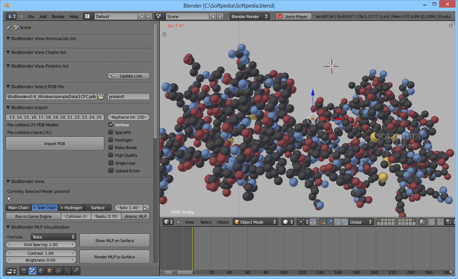This screenshot has height=279, width=458.
Task: Open the Render properties tab (camera icon)
Action: pyautogui.click(x=24, y=271)
